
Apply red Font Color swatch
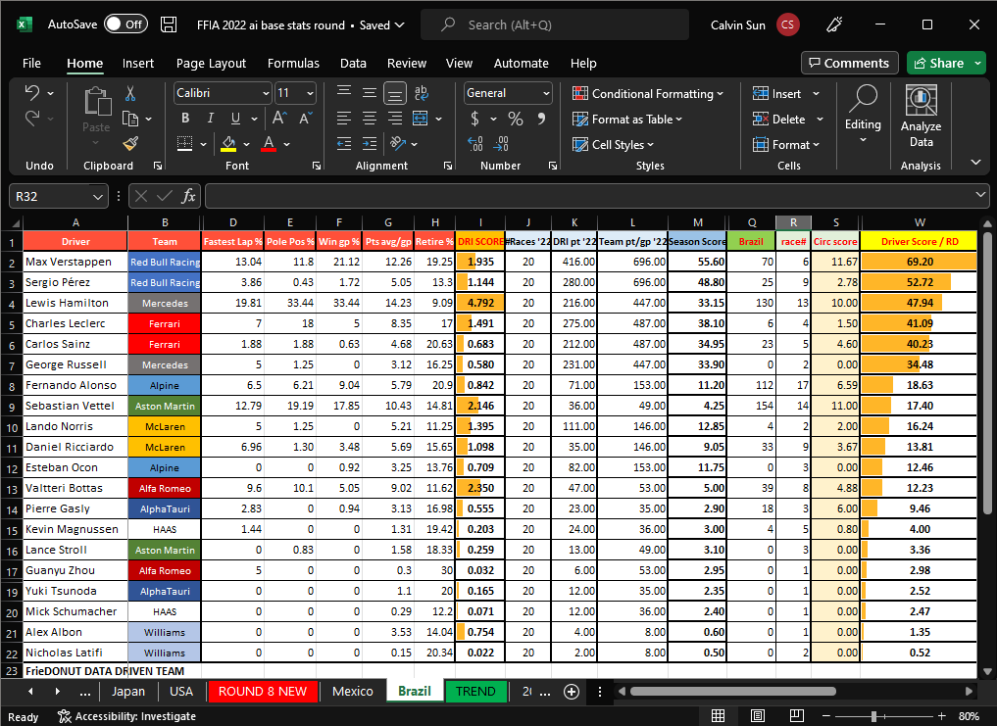(269, 144)
